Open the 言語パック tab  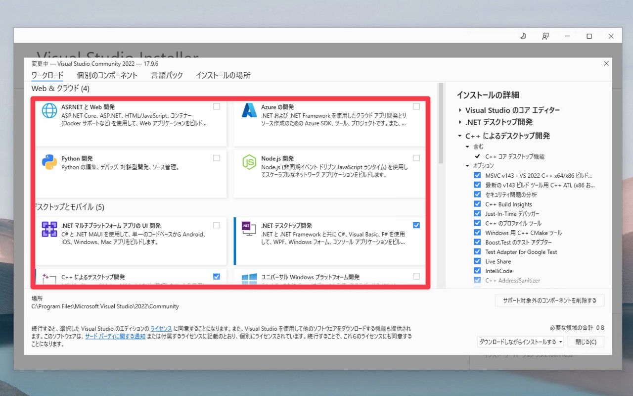(167, 75)
